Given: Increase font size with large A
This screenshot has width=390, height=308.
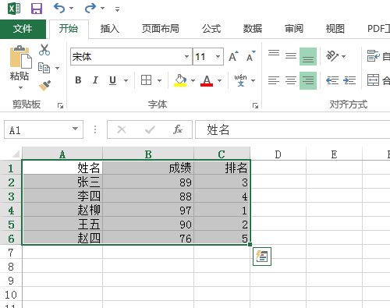Looking at the screenshot, I should (233, 56).
